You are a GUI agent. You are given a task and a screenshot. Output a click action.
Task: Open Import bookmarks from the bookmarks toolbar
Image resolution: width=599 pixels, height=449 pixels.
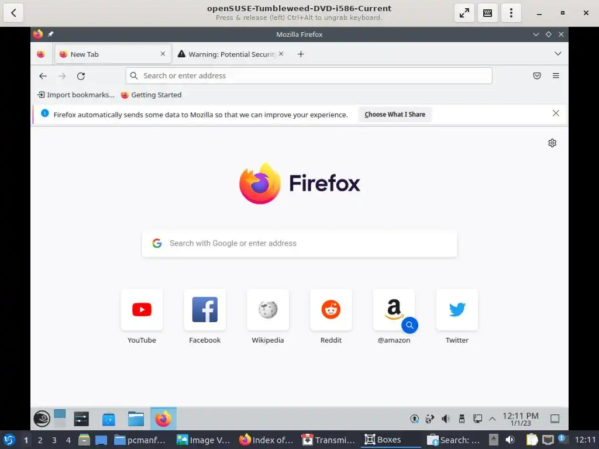[x=75, y=95]
